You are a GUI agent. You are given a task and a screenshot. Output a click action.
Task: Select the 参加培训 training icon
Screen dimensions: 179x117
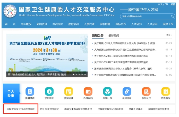point(69,92)
